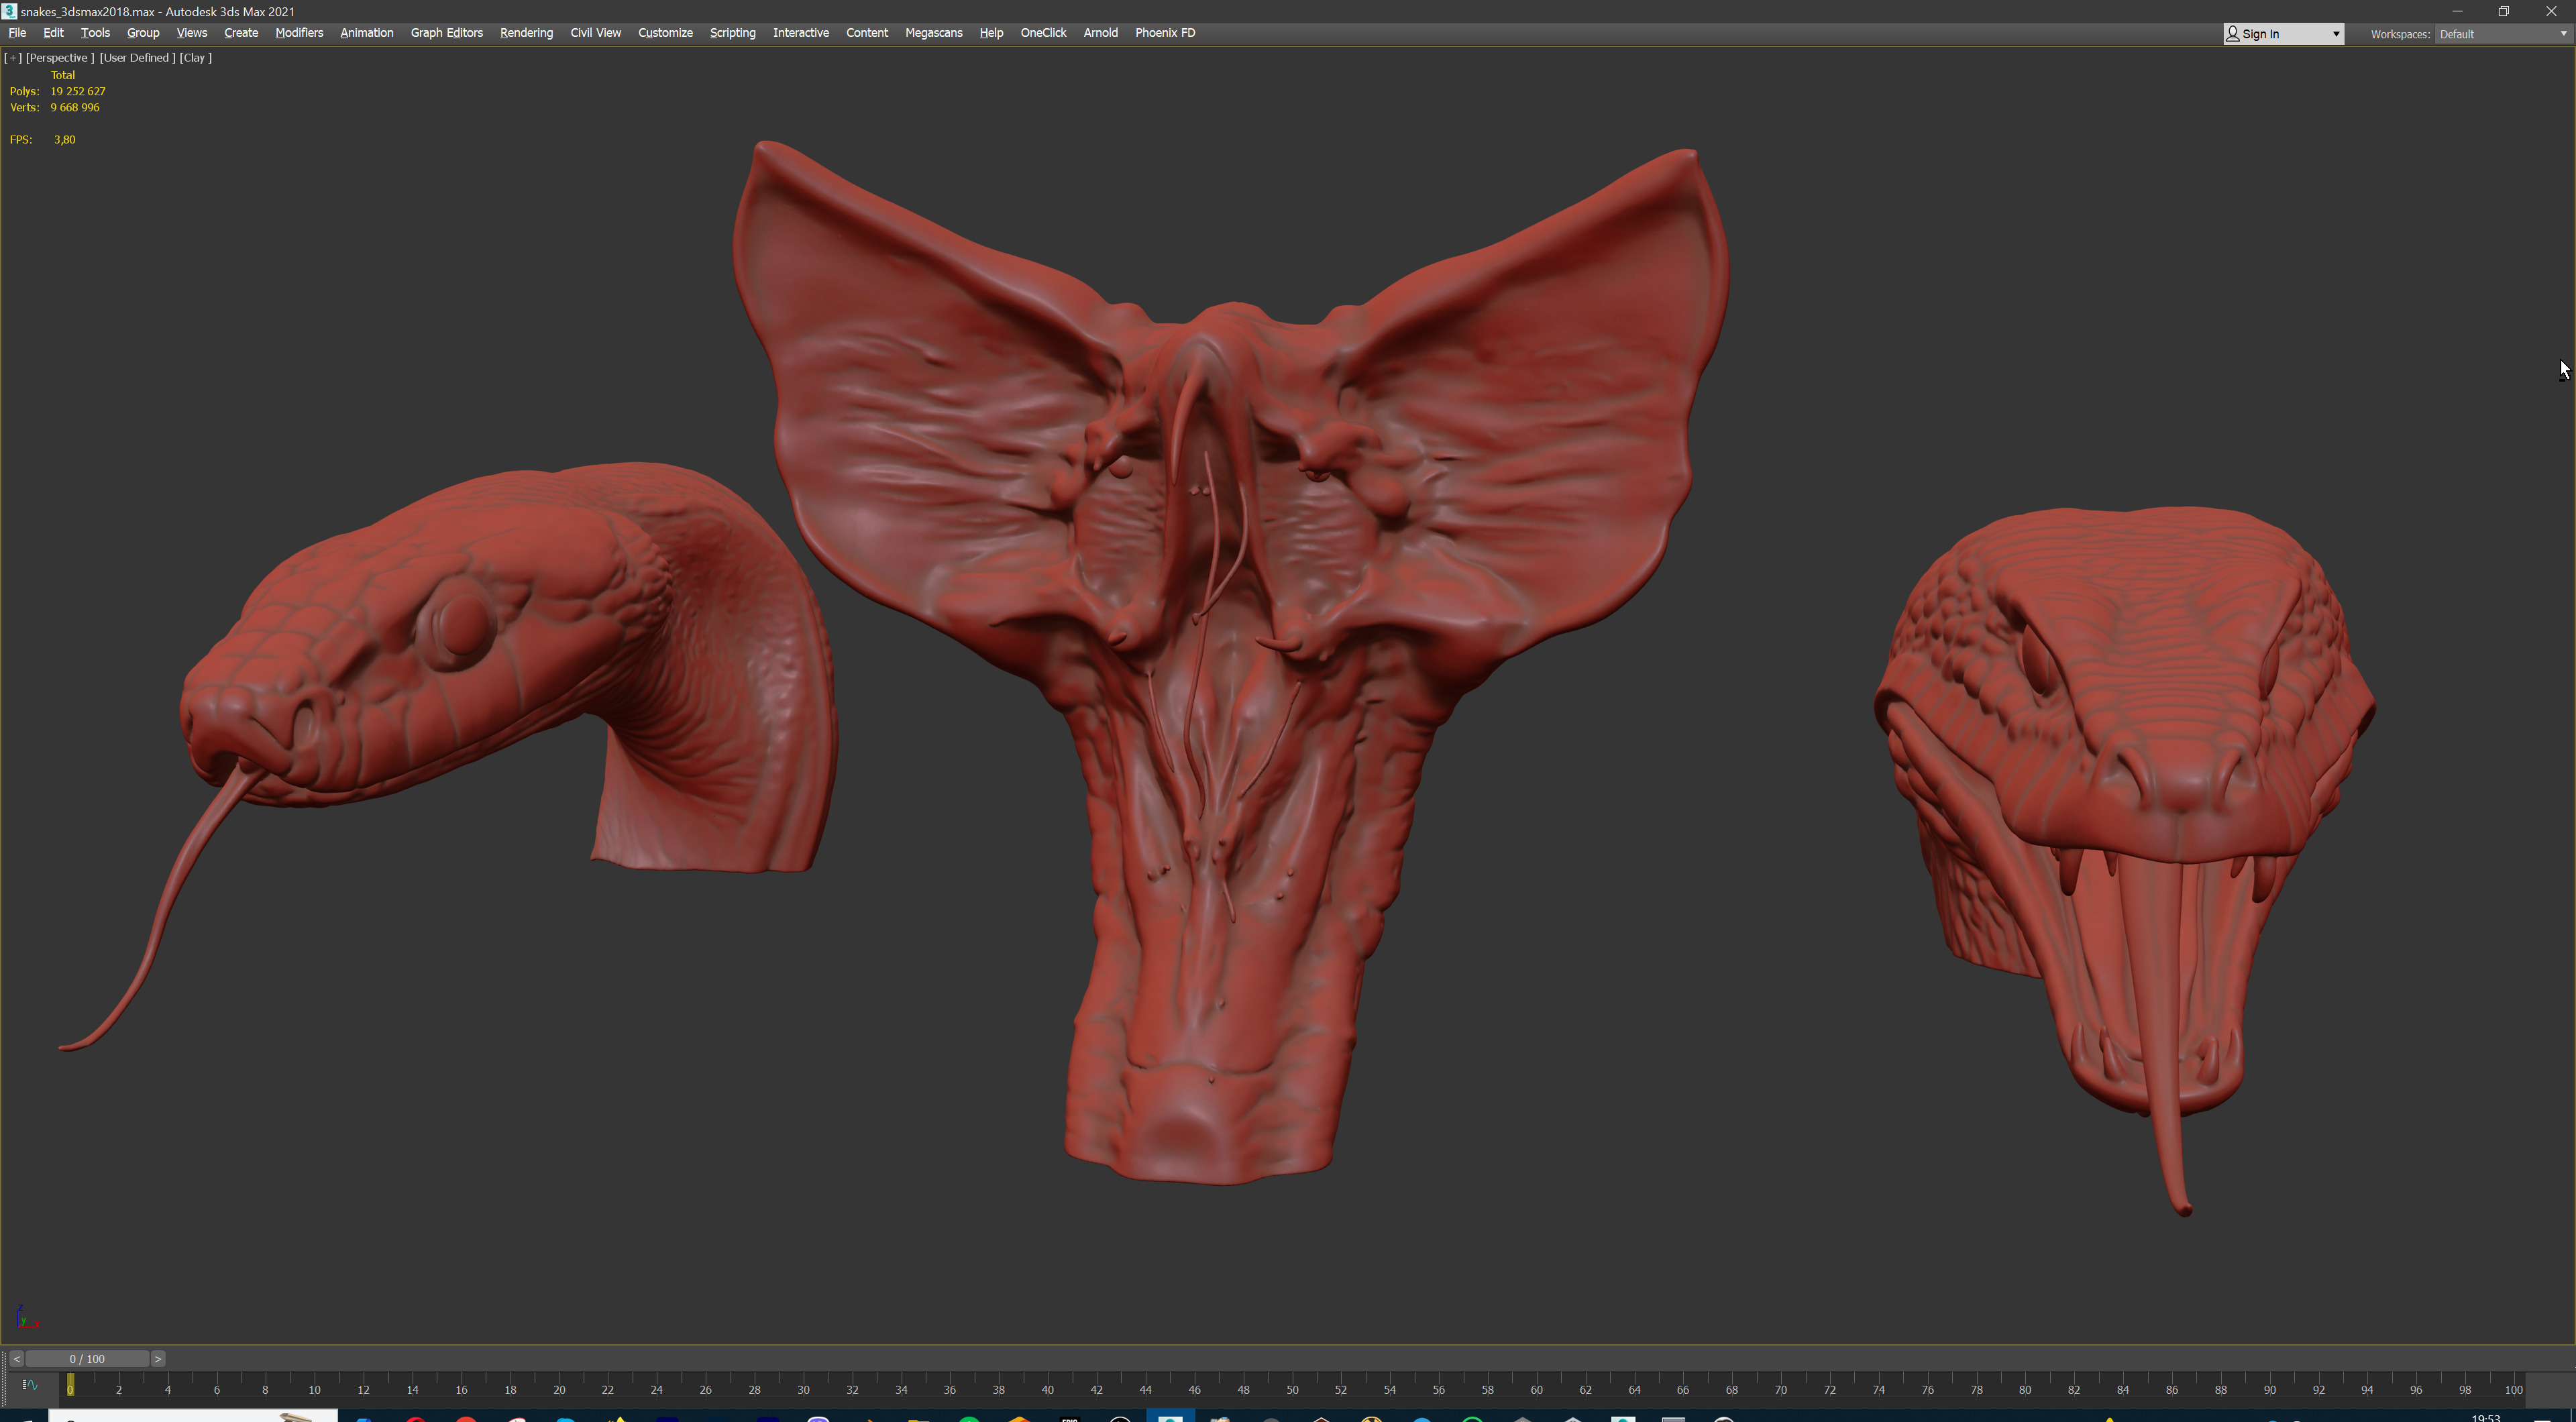Open the Civil View menu

595,33
